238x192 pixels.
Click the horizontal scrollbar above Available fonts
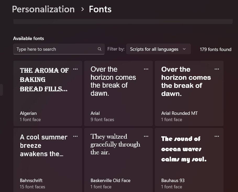122,21
